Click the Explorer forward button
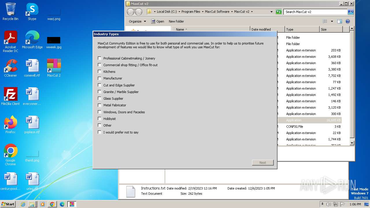Screen dimensions: 370x208 coord(139,12)
